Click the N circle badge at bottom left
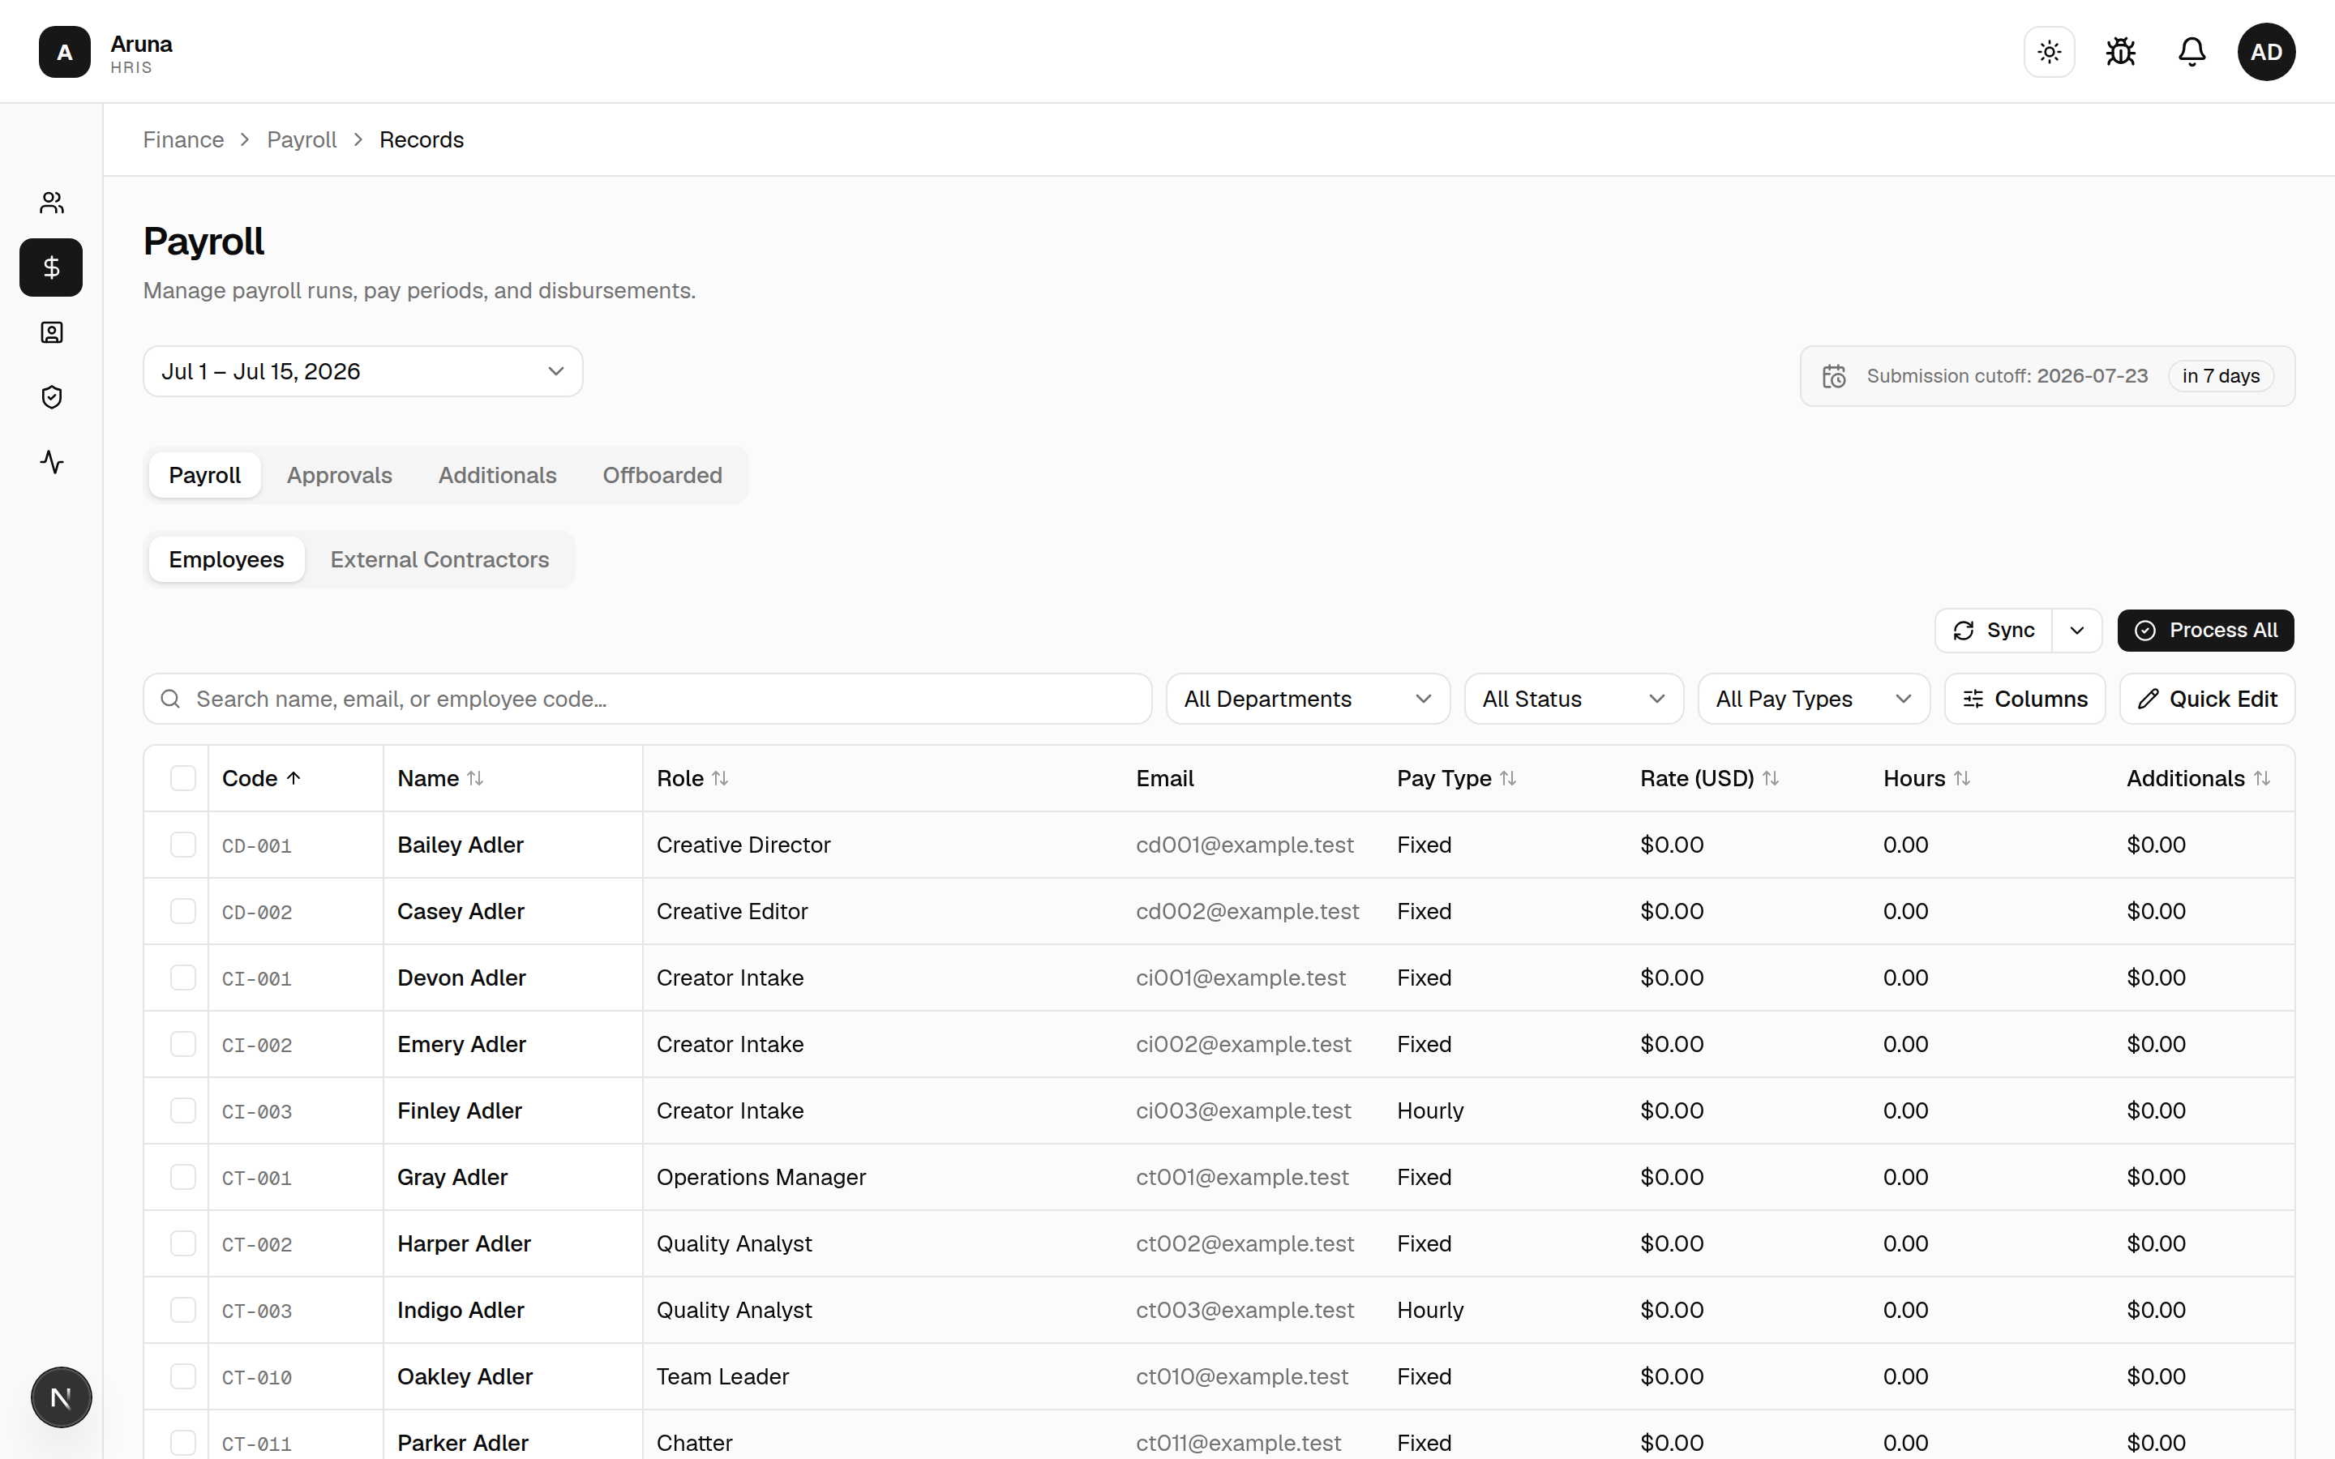The height and width of the screenshot is (1459, 2335). [61, 1397]
